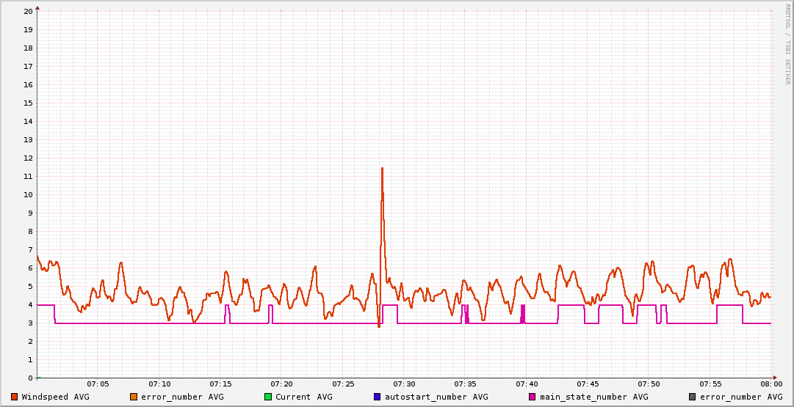This screenshot has height=407, width=794.
Task: Click the magenta main_state_number AVG legend swatch
Action: (x=533, y=397)
